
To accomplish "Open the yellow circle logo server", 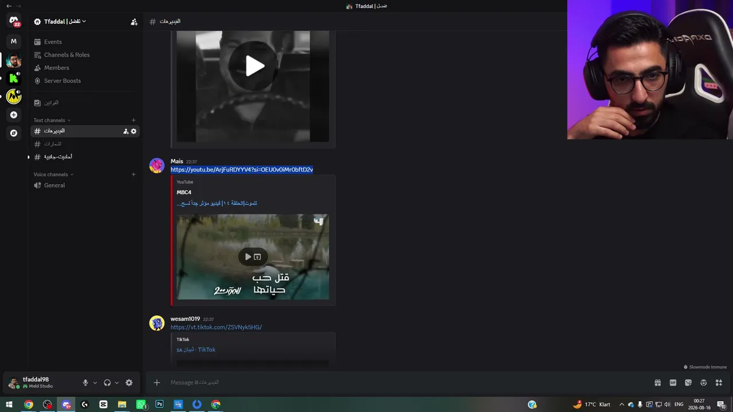I will click(14, 97).
